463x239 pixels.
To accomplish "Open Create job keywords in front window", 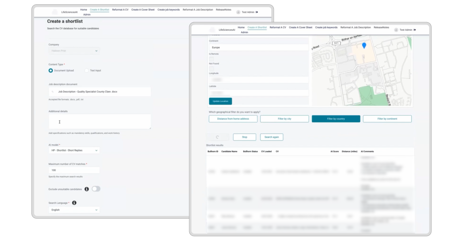I will (326, 27).
